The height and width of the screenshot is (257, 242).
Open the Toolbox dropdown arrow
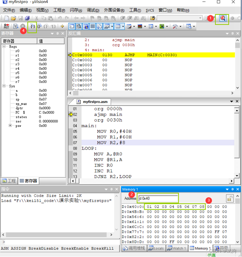click(181, 26)
